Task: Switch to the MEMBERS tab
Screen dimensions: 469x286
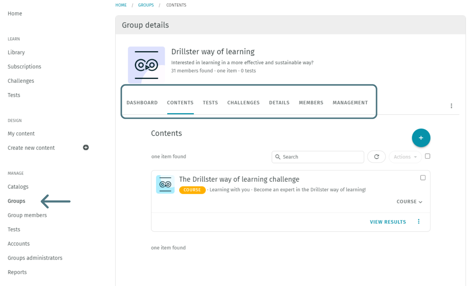Action: tap(311, 103)
